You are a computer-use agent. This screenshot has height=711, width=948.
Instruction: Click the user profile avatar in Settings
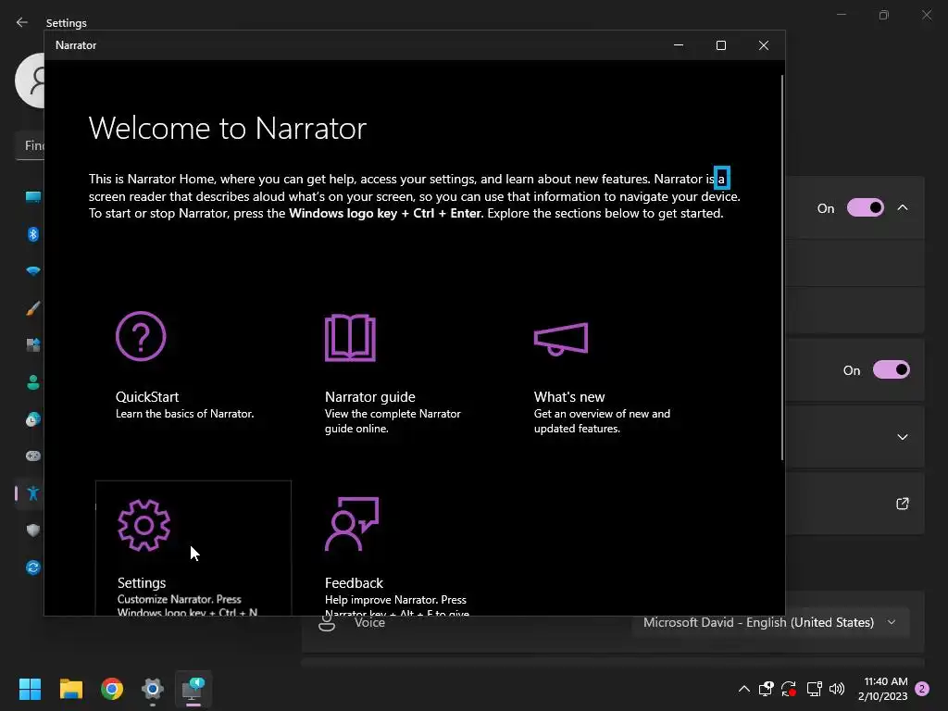click(x=31, y=81)
